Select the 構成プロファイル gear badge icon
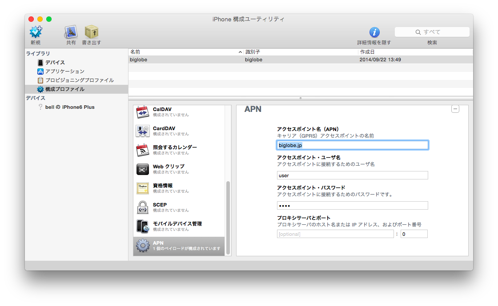The image size is (498, 306). [x=40, y=89]
